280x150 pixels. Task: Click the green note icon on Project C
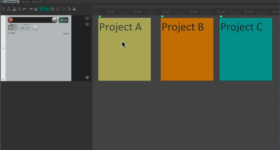click(221, 17)
